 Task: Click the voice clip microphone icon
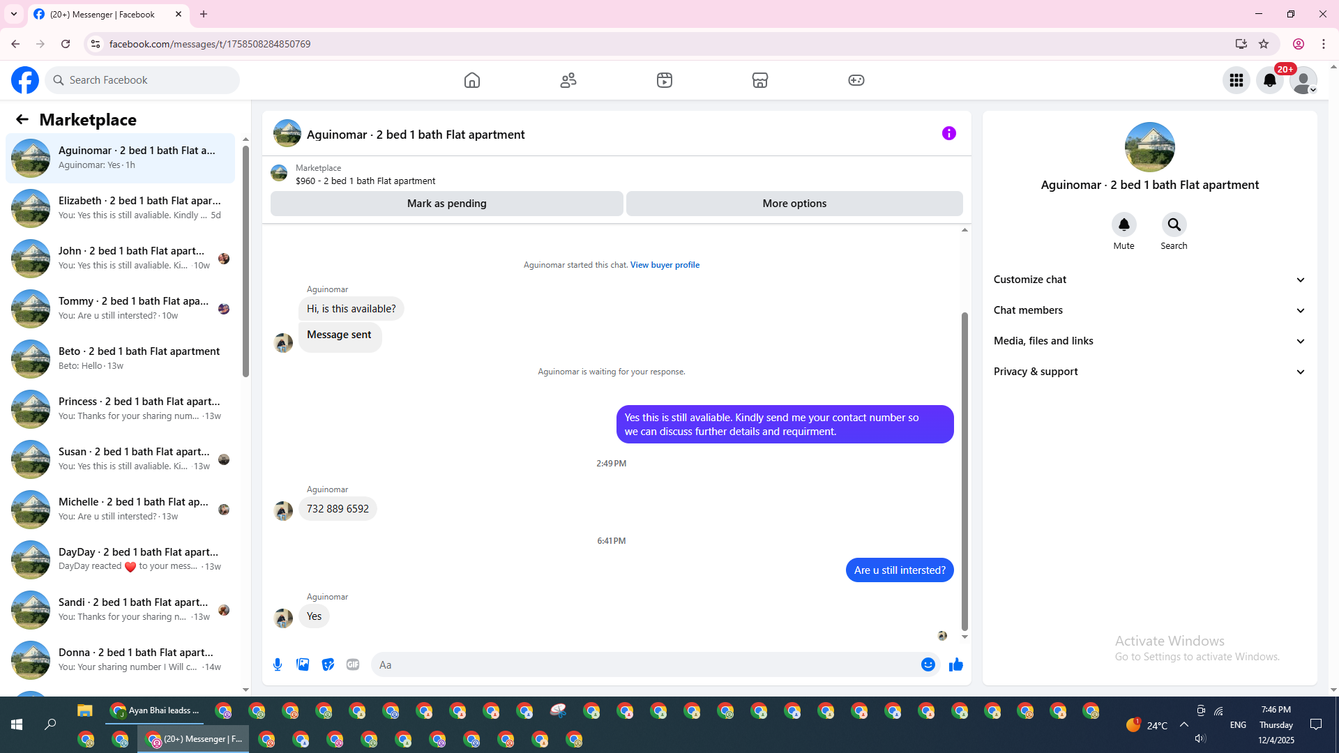click(278, 664)
